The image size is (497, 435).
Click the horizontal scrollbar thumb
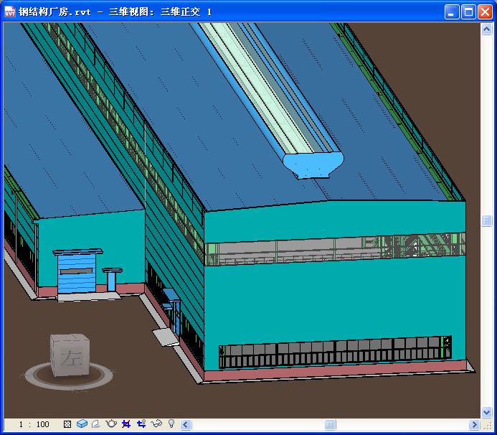click(x=330, y=424)
